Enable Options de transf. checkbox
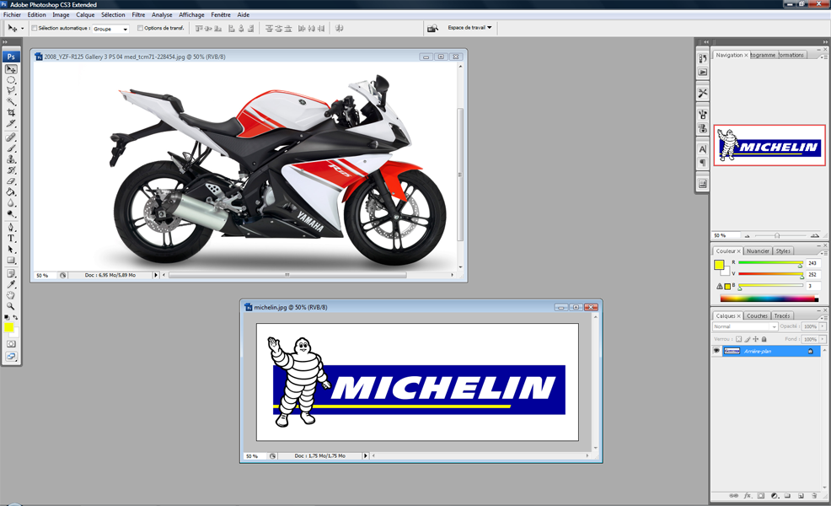The image size is (831, 506). (x=141, y=28)
